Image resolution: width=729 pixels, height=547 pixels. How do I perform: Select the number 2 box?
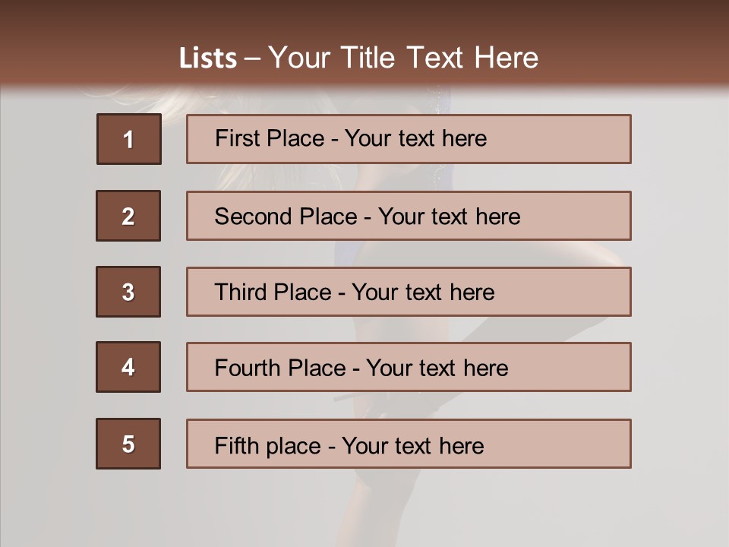point(128,216)
